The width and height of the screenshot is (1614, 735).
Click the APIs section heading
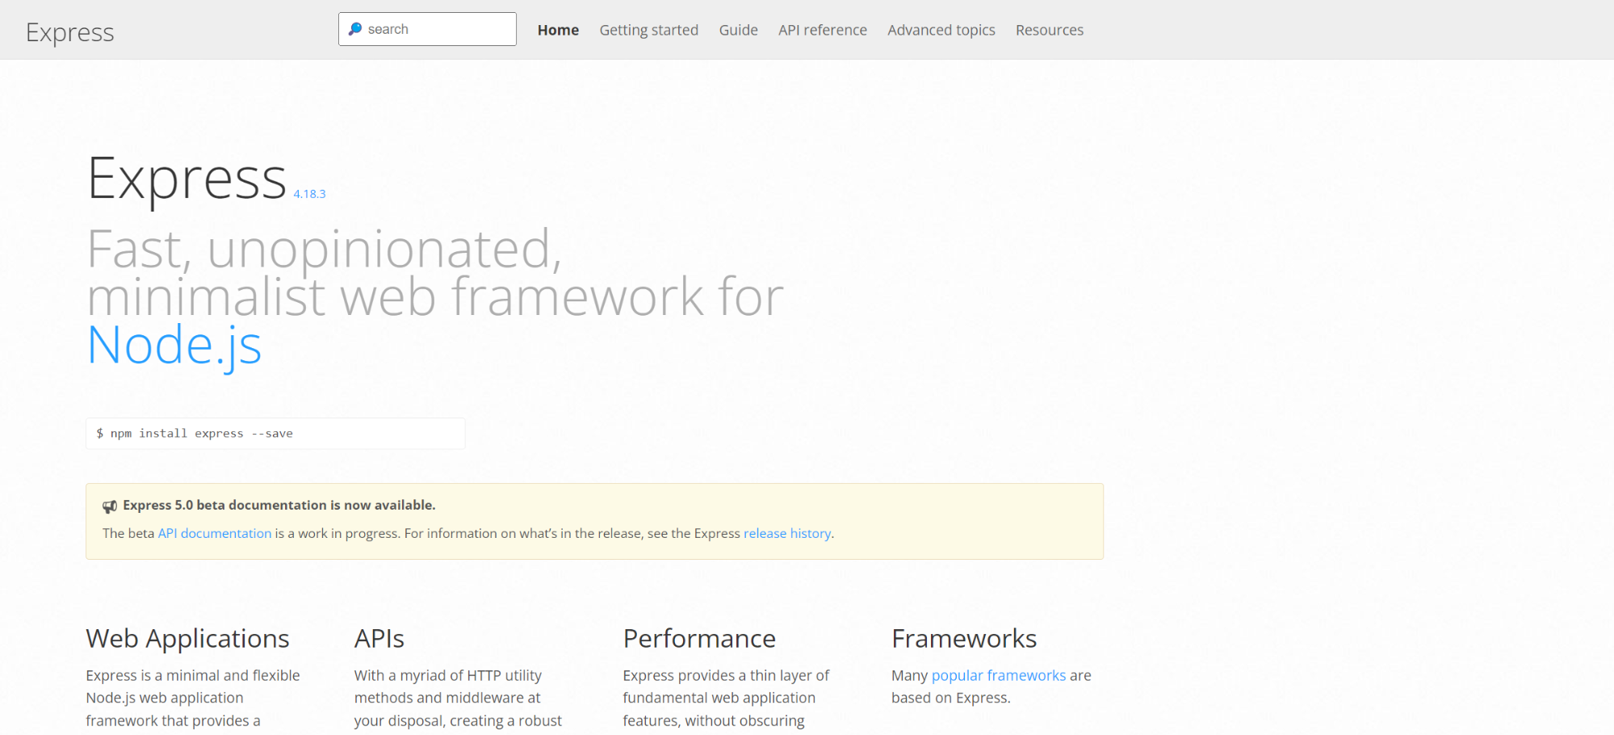(x=379, y=638)
